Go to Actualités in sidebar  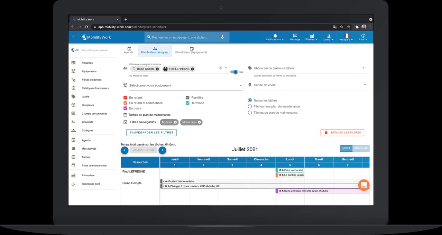click(x=87, y=63)
